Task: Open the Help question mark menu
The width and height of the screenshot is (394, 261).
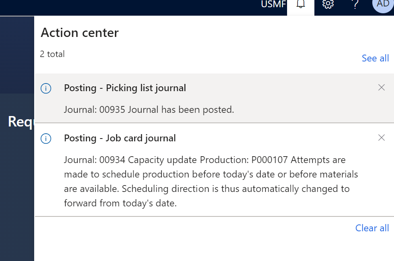Action: click(355, 4)
